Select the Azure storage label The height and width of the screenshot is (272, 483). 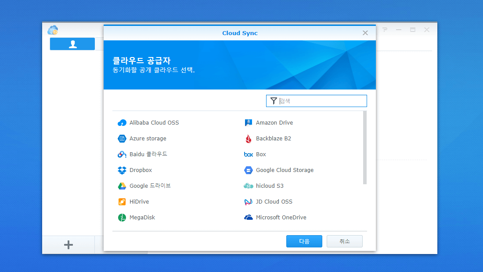click(148, 139)
